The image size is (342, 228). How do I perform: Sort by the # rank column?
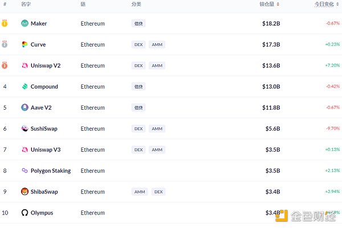click(x=5, y=4)
